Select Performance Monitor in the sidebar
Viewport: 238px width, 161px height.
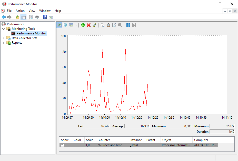31,33
